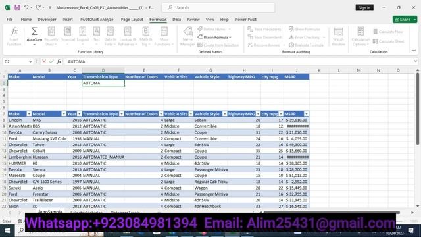Click the Redo arrow icon
Image resolution: width=421 pixels, height=237 pixels.
pyautogui.click(x=38, y=7)
